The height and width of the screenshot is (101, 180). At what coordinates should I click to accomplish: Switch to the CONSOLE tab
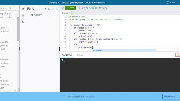[67, 55]
